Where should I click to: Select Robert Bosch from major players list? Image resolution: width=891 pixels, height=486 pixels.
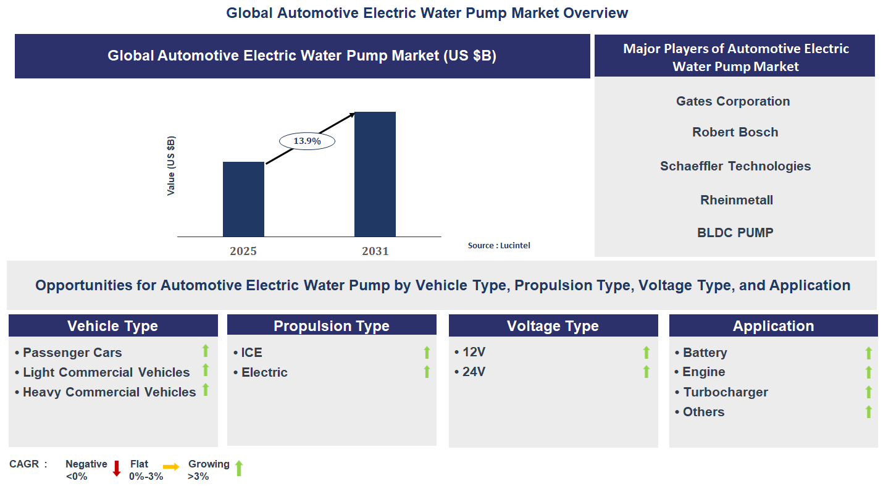point(734,132)
